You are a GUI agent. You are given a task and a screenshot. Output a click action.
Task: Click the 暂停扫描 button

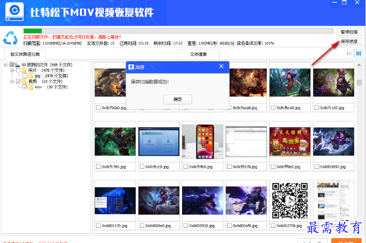[349, 32]
